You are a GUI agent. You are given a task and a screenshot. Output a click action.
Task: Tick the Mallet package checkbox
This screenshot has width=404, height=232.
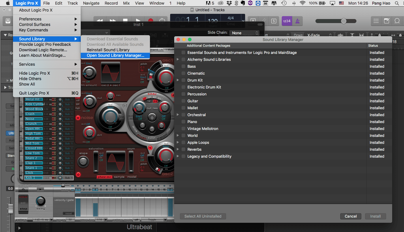(x=183, y=108)
